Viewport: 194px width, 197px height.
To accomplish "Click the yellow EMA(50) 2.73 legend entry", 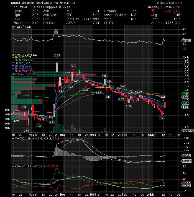I will tap(22, 58).
